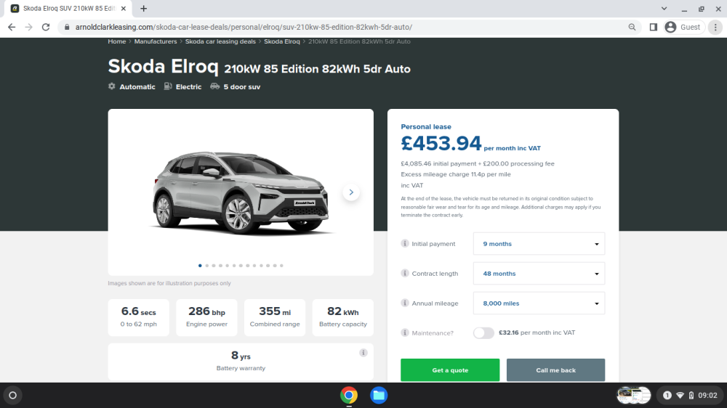Open Skoda car leasing deals breadcrumb
This screenshot has height=408, width=727.
(220, 41)
